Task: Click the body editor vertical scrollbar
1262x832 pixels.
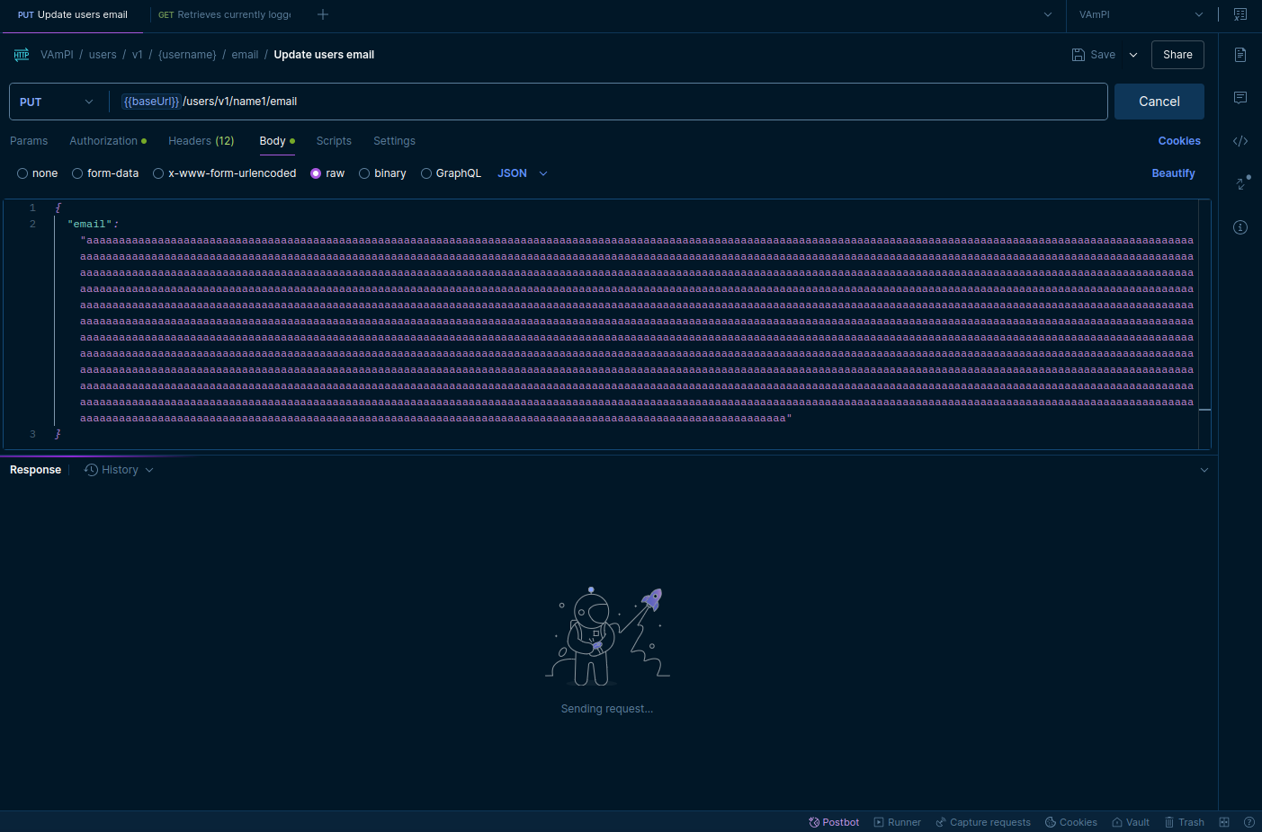Action: tap(1204, 323)
